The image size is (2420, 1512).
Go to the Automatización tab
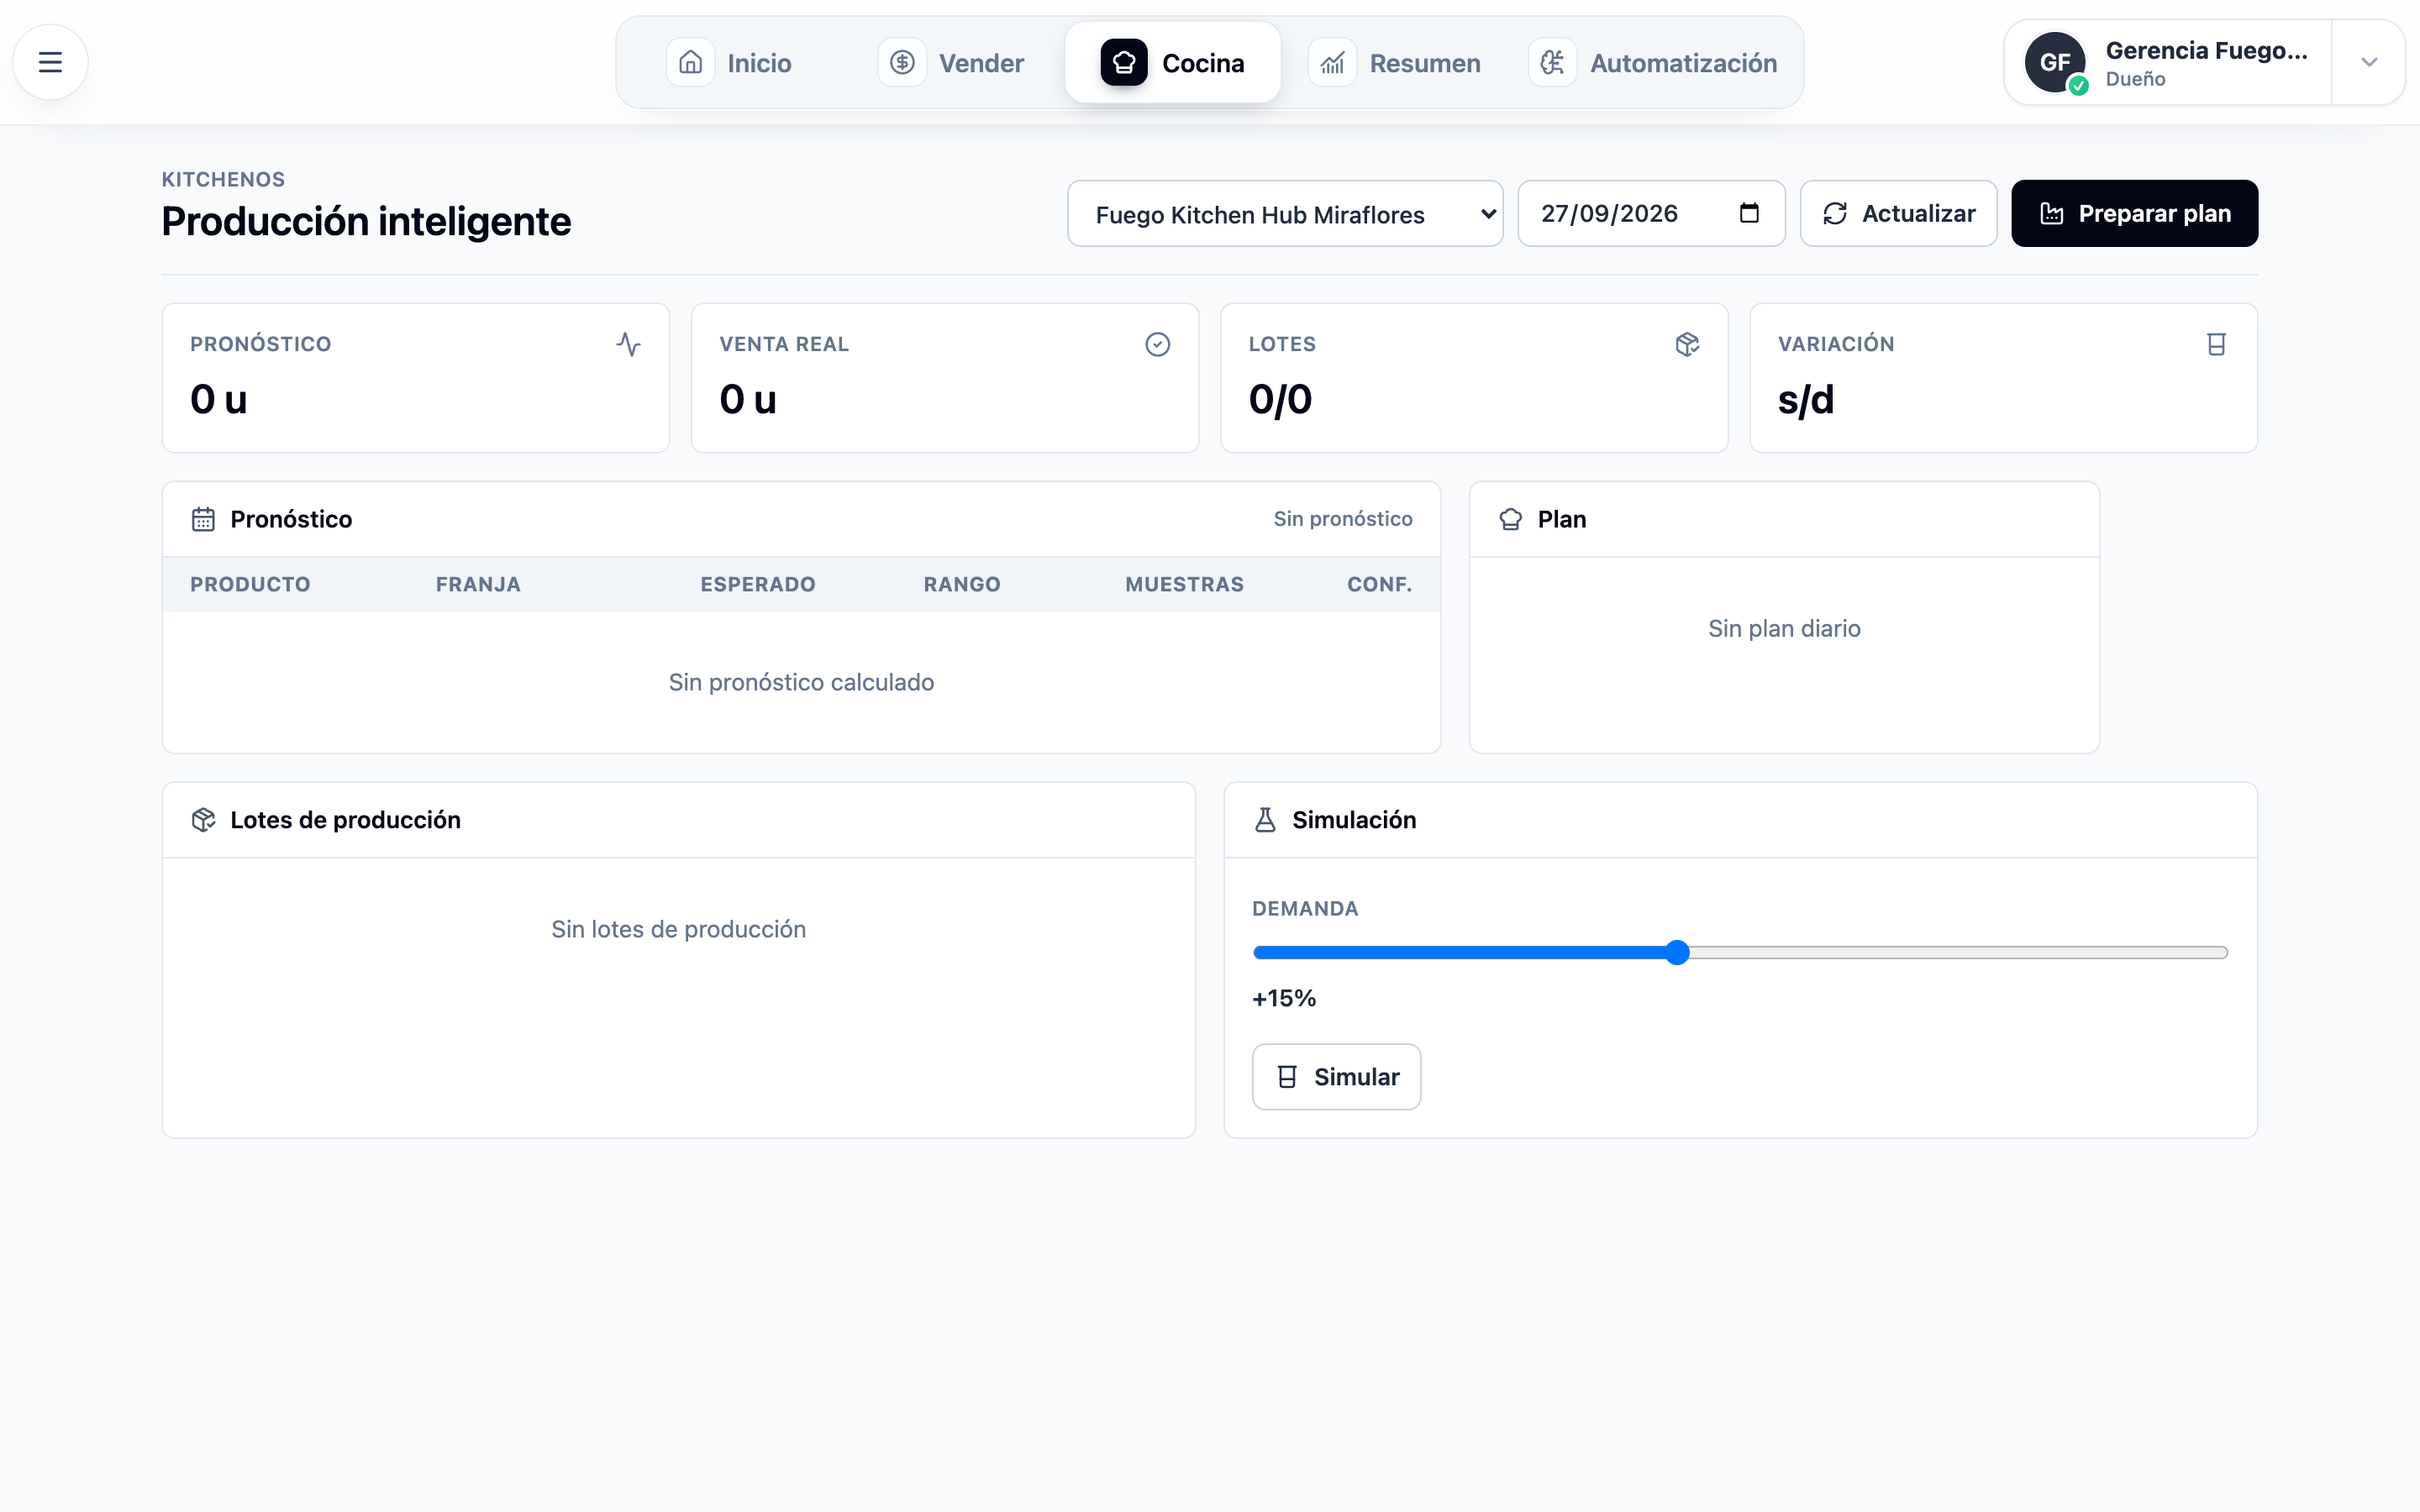[x=1654, y=63]
